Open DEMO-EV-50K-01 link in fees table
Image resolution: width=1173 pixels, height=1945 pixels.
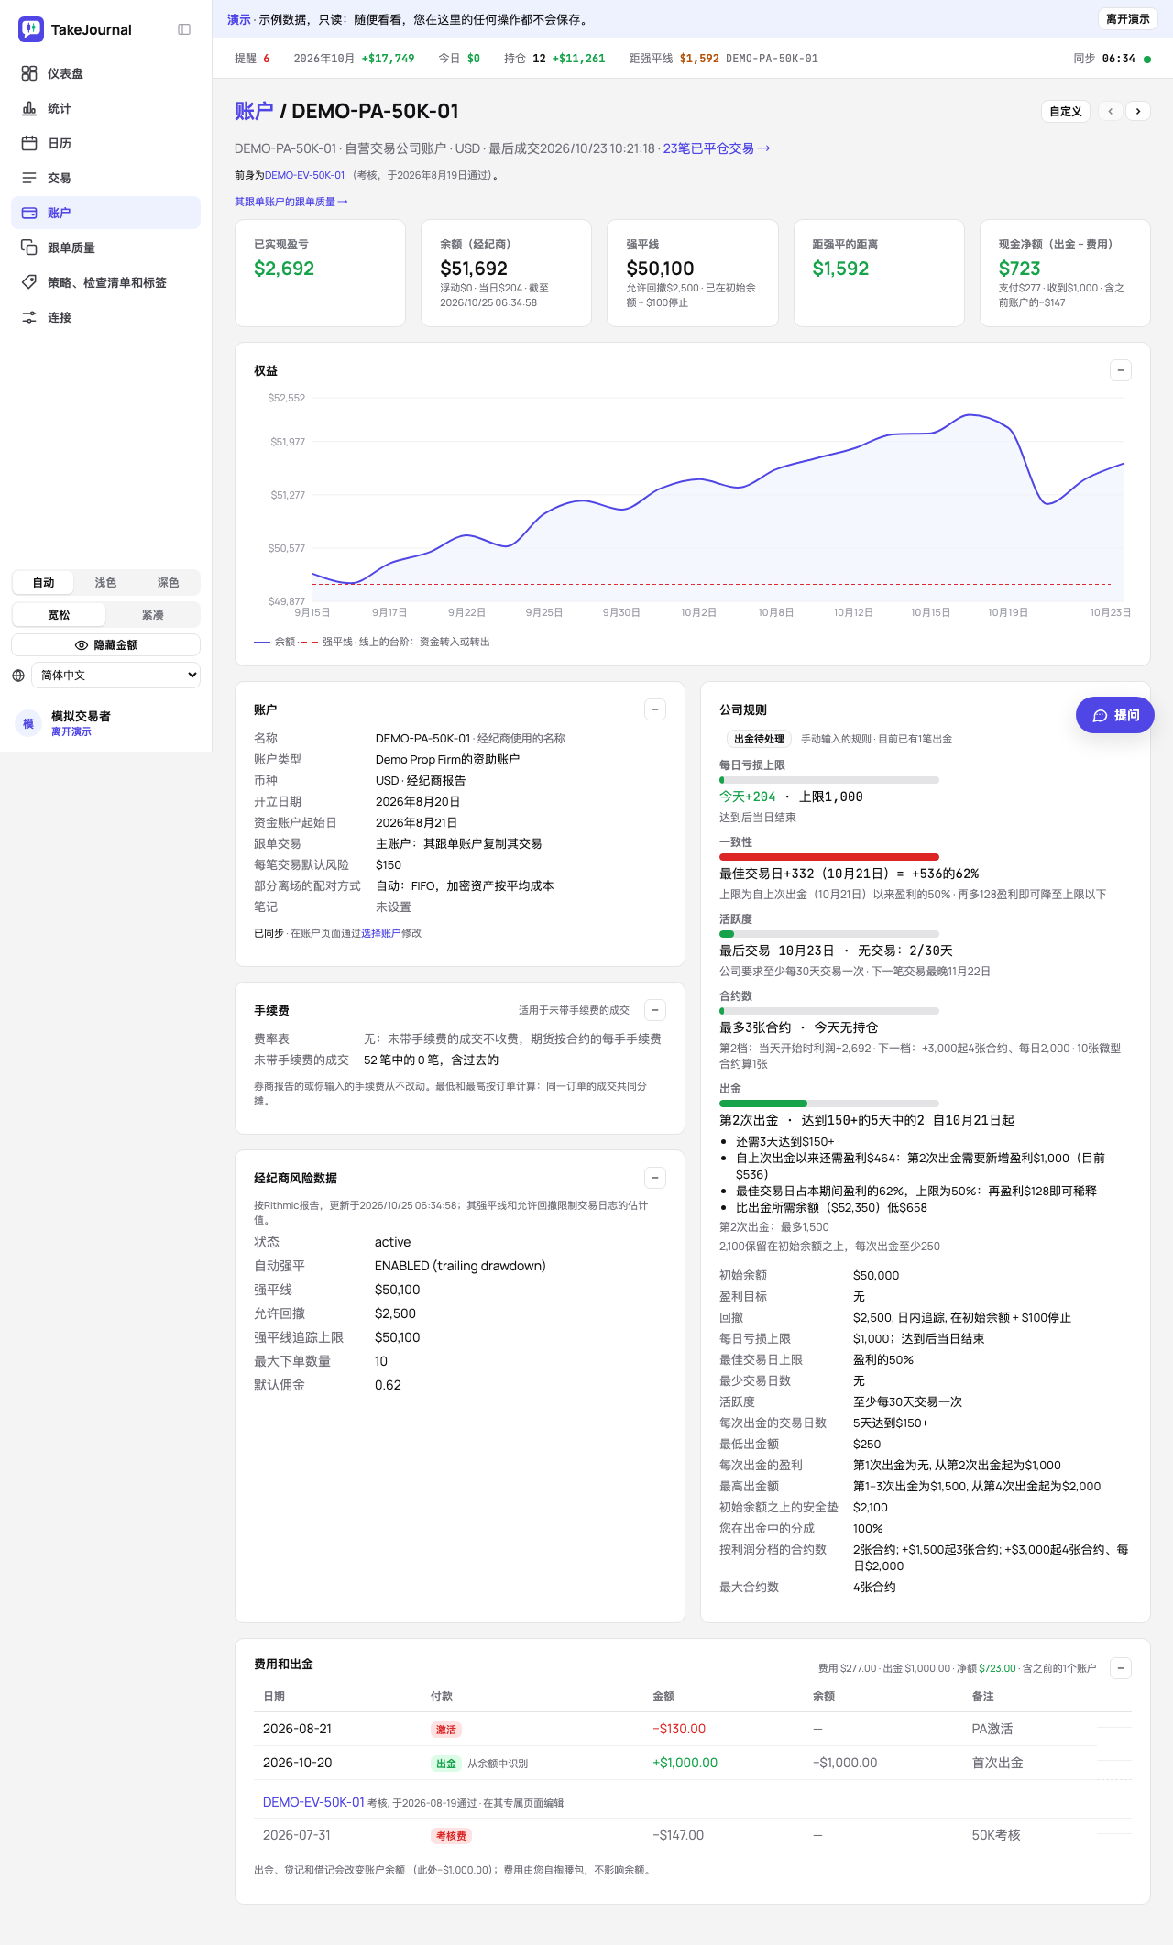(x=313, y=1802)
